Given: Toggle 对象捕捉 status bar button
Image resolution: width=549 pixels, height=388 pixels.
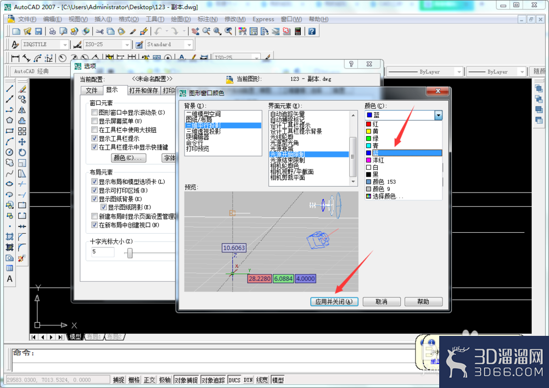Looking at the screenshot, I should pyautogui.click(x=186, y=380).
